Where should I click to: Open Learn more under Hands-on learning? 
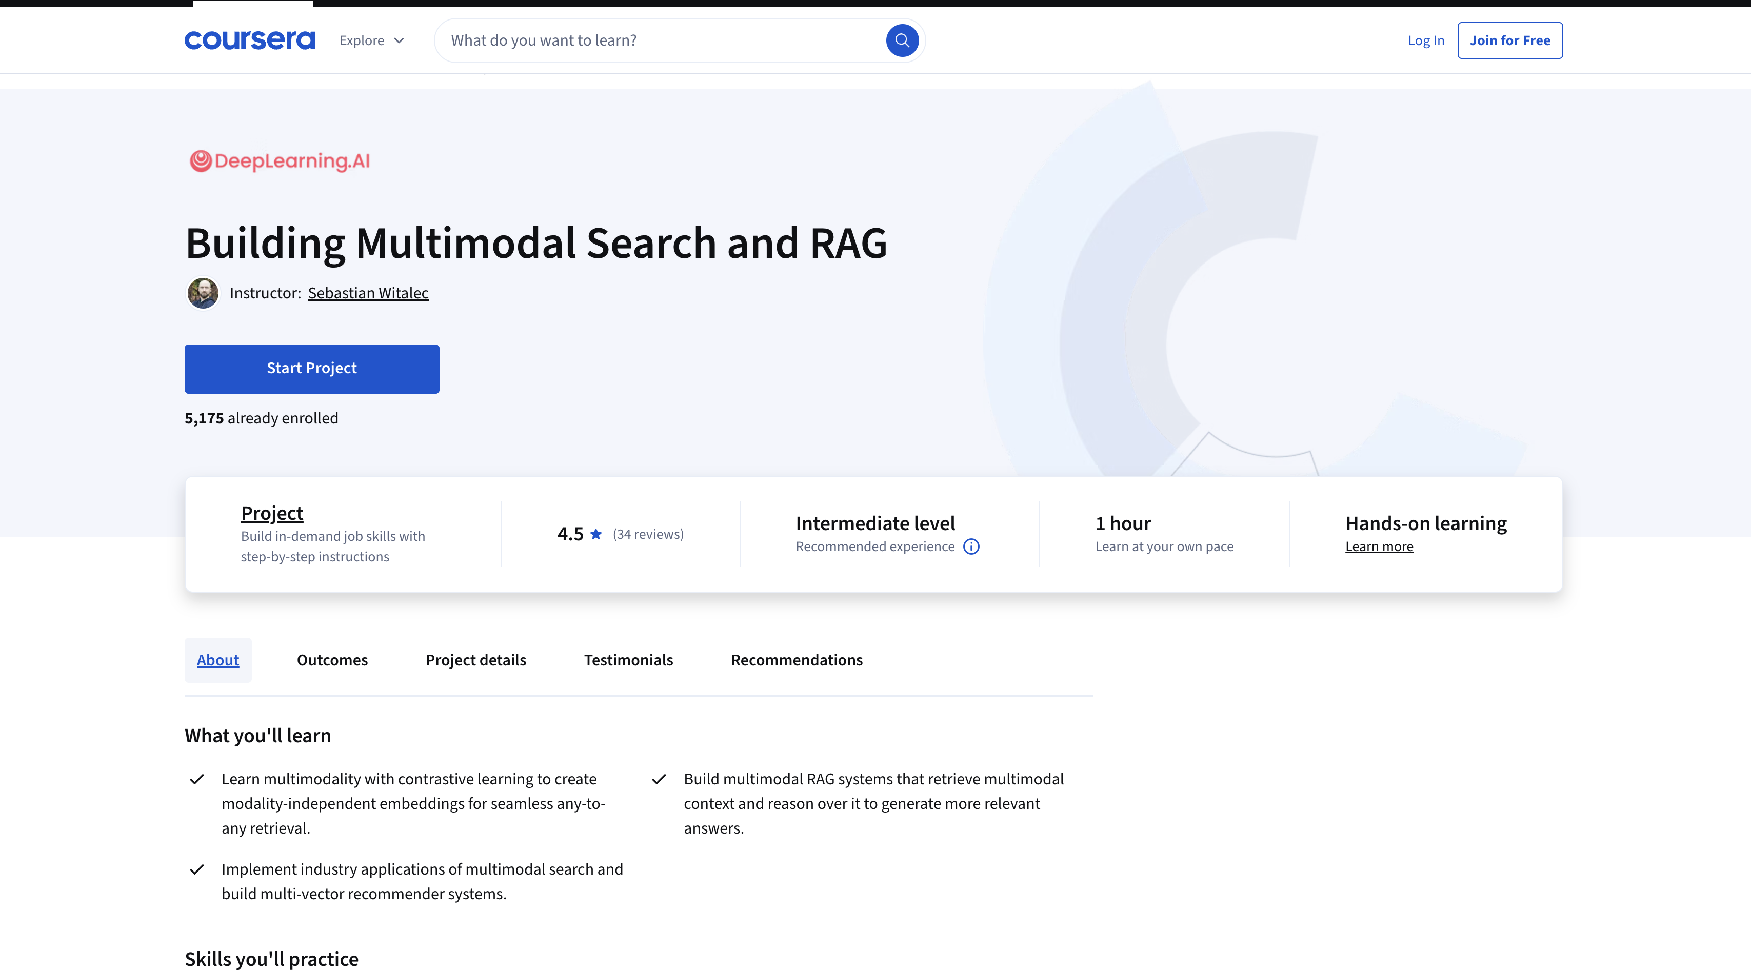[1379, 547]
